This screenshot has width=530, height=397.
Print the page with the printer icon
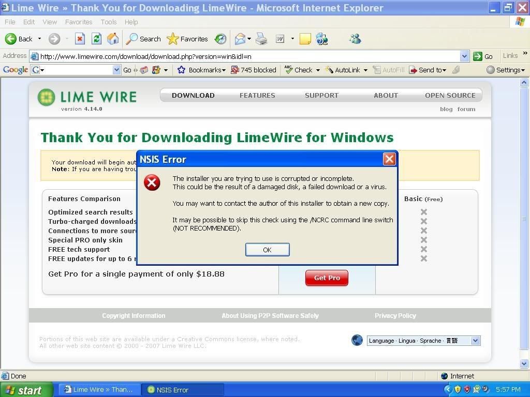(261, 39)
